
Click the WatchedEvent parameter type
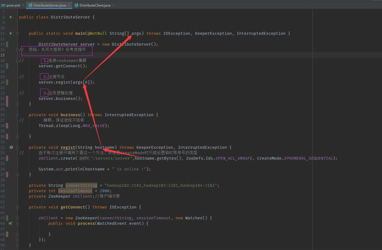click(112, 223)
